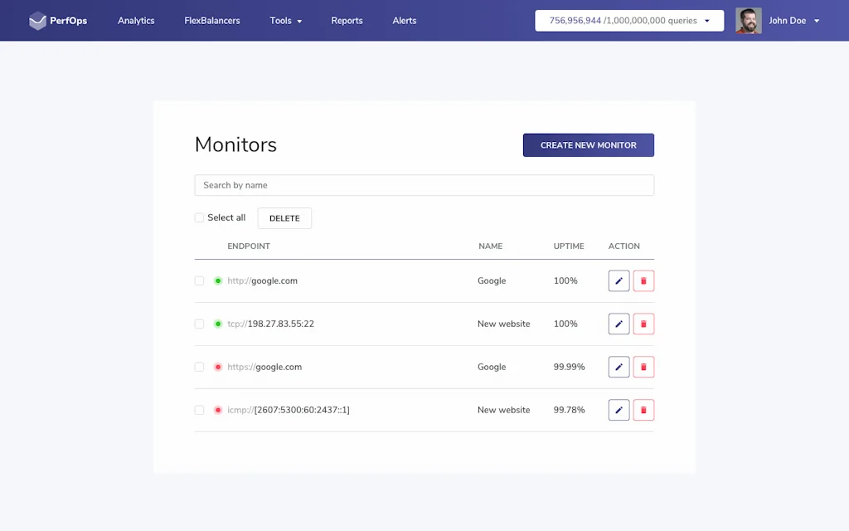Click the DELETE button
The height and width of the screenshot is (531, 849).
tap(284, 217)
